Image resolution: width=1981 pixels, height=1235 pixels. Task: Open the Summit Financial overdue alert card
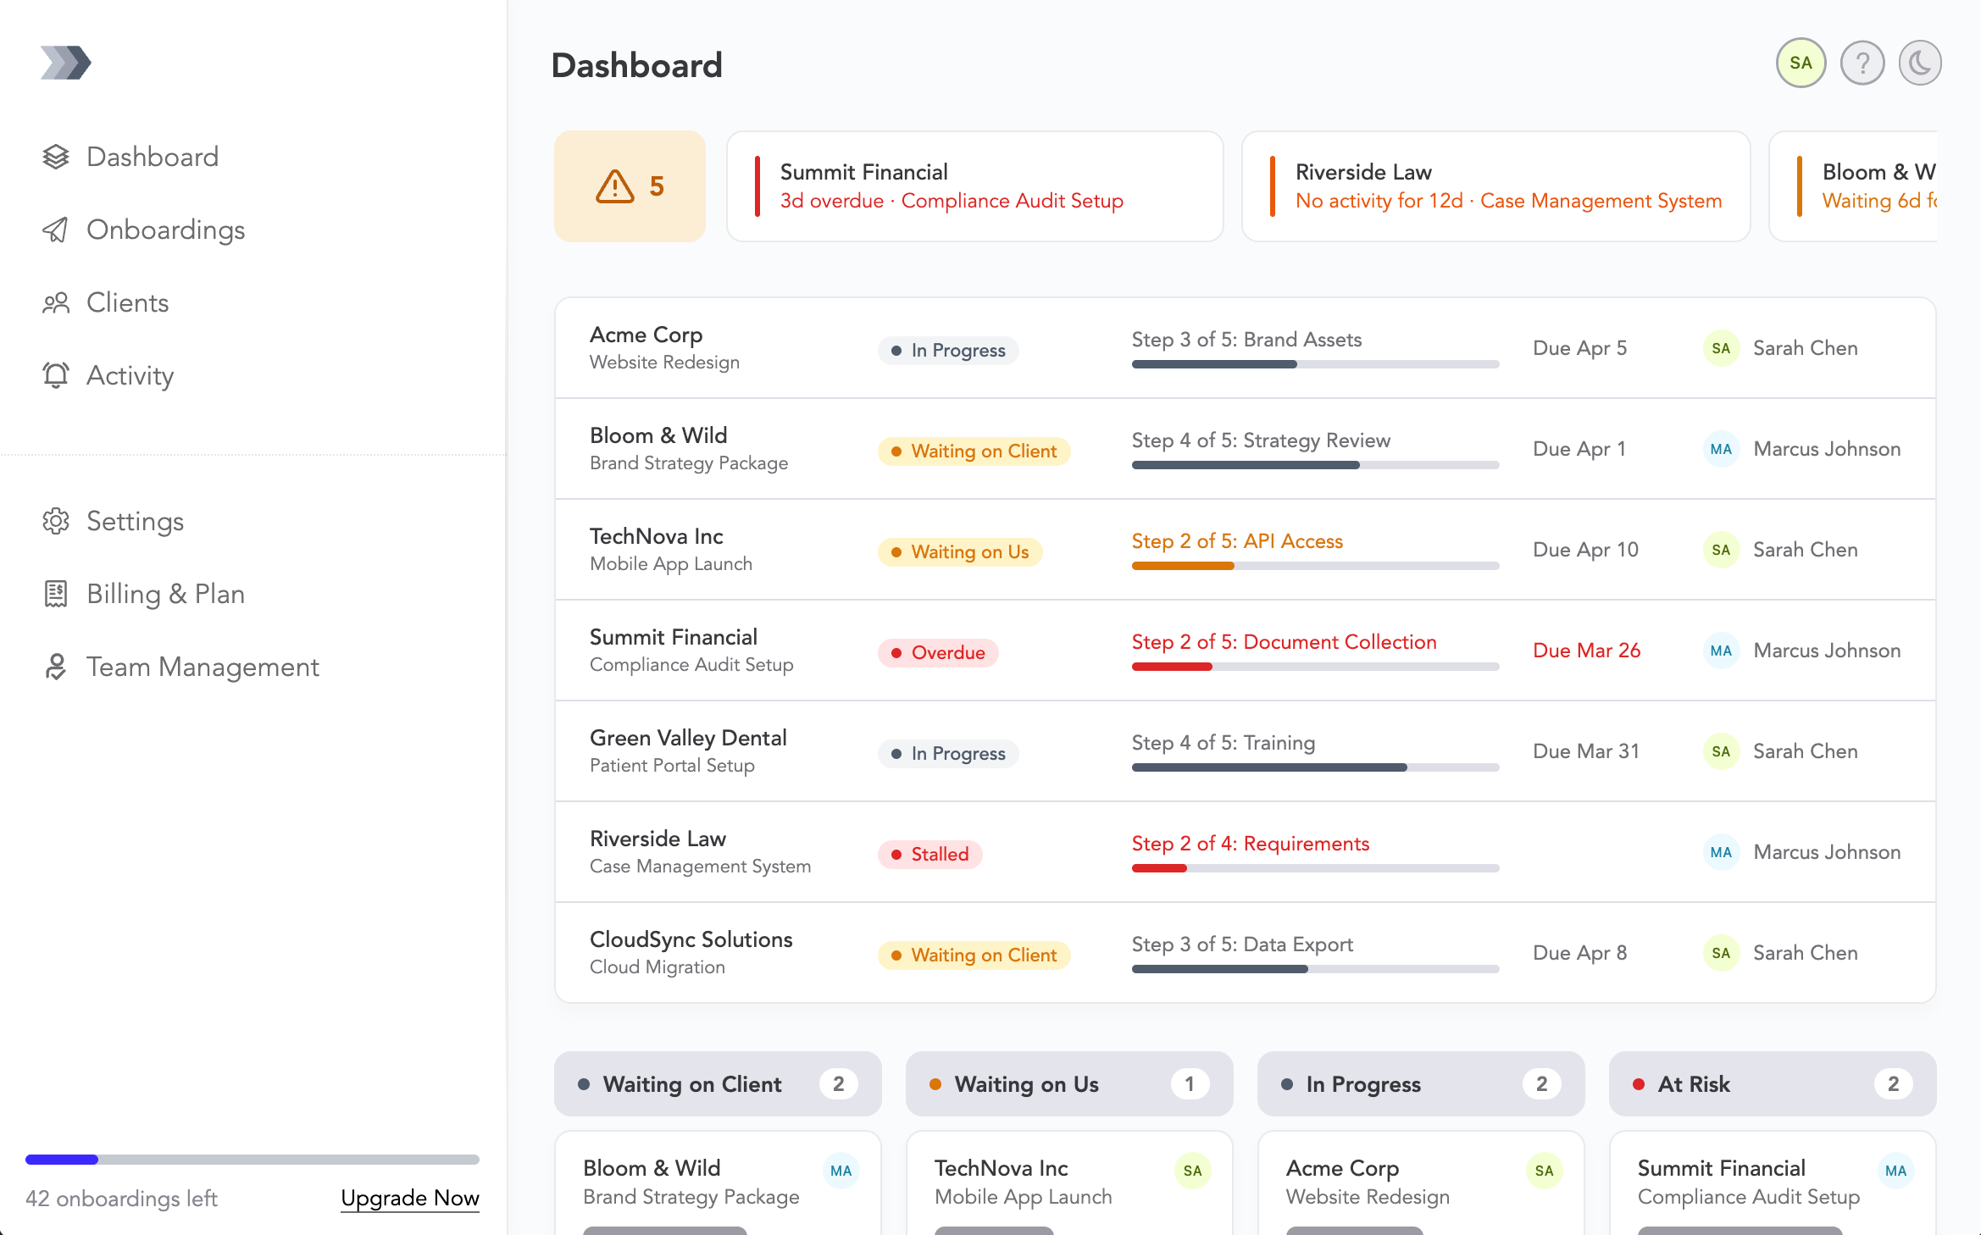click(x=974, y=186)
